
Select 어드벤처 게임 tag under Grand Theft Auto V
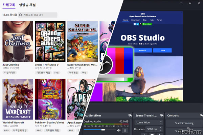tap(43, 73)
